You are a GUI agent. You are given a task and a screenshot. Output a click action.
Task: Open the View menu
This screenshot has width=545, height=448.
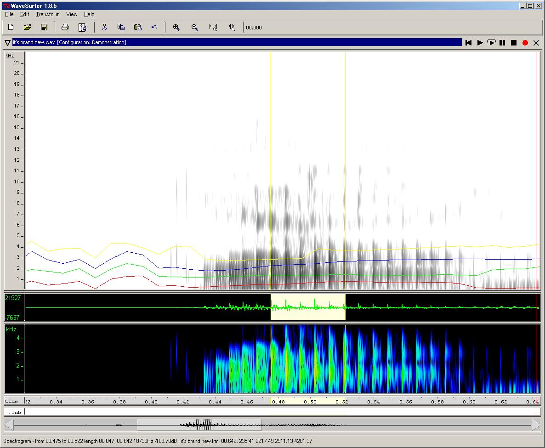pos(72,14)
